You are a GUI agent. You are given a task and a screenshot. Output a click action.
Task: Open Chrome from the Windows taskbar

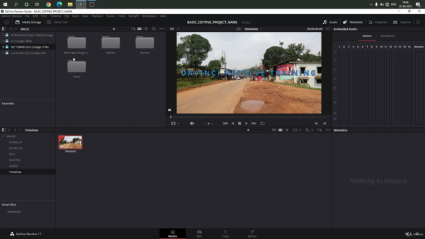pos(48,5)
